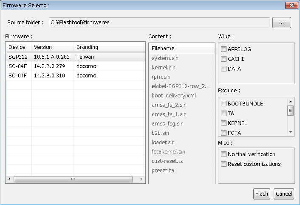Click the firmware table right scroll arrow

(141, 179)
